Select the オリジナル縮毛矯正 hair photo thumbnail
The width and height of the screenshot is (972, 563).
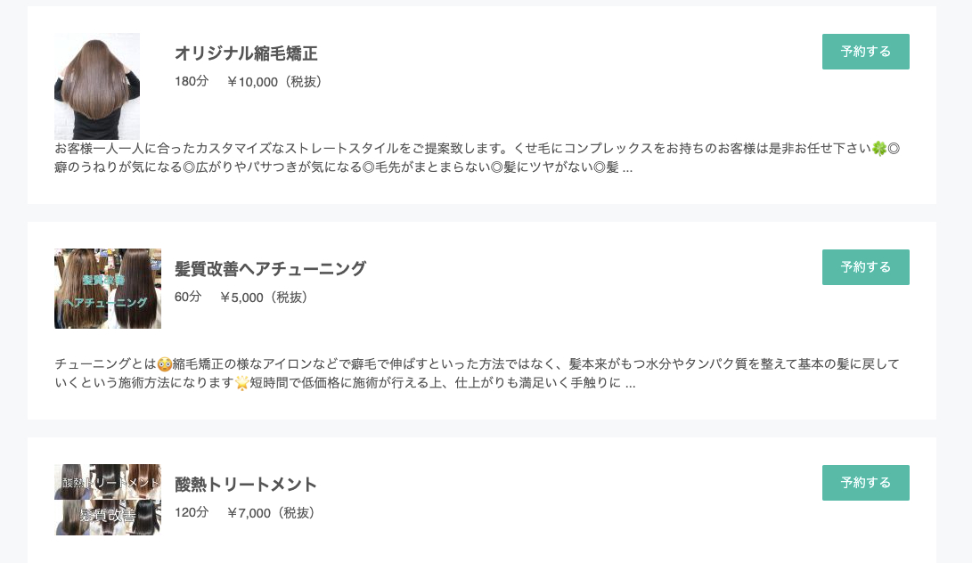(97, 86)
